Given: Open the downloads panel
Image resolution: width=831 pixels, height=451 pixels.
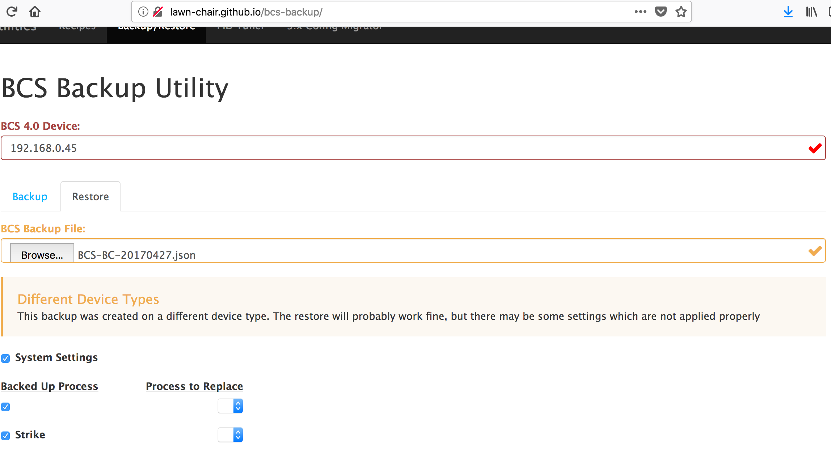Looking at the screenshot, I should coord(788,12).
